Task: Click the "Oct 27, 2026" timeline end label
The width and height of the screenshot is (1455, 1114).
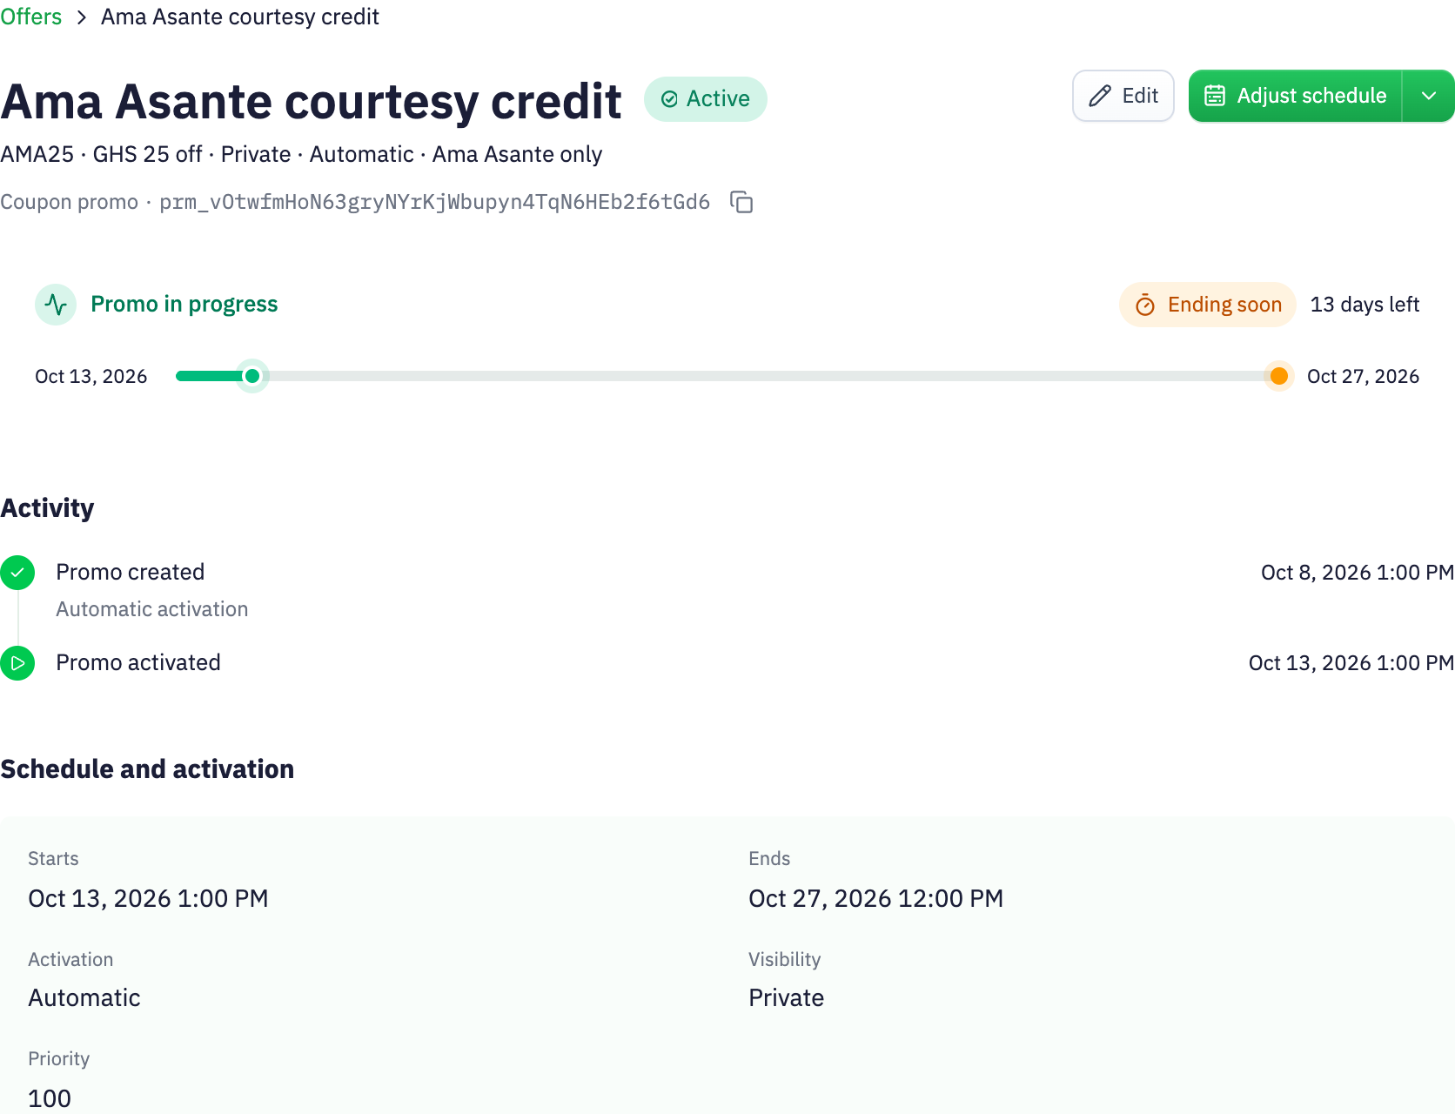Action: 1363,376
